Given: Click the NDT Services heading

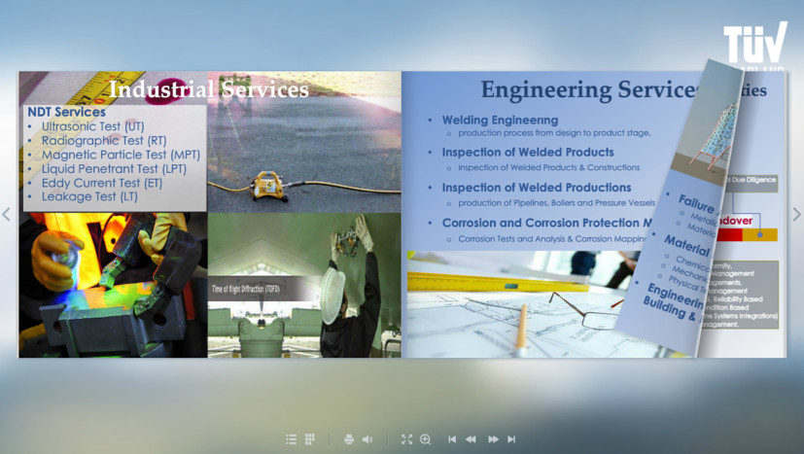Looking at the screenshot, I should click(x=67, y=112).
